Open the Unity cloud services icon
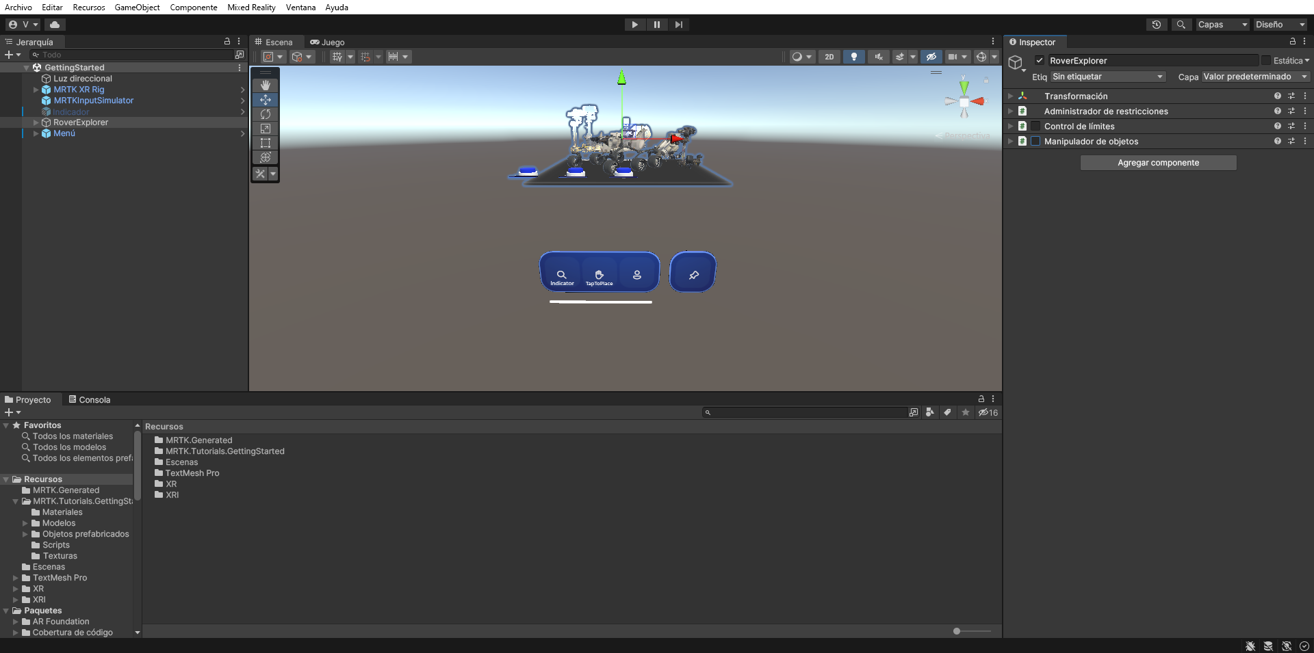The image size is (1314, 653). [x=54, y=24]
